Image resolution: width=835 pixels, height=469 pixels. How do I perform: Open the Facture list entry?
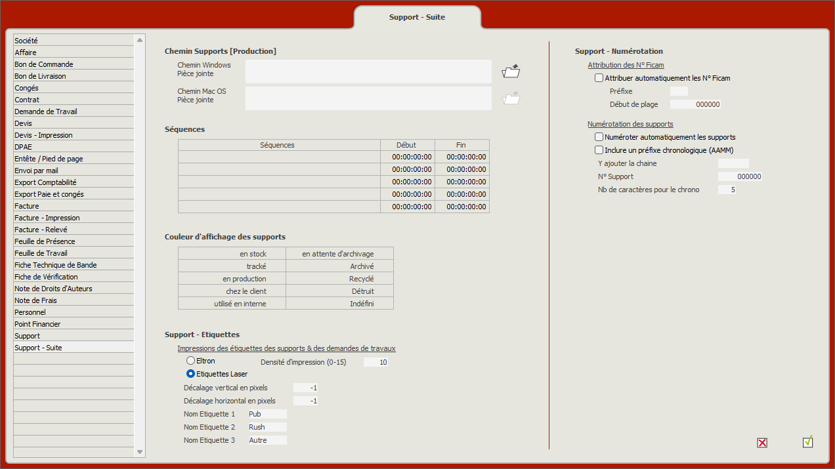coord(74,206)
